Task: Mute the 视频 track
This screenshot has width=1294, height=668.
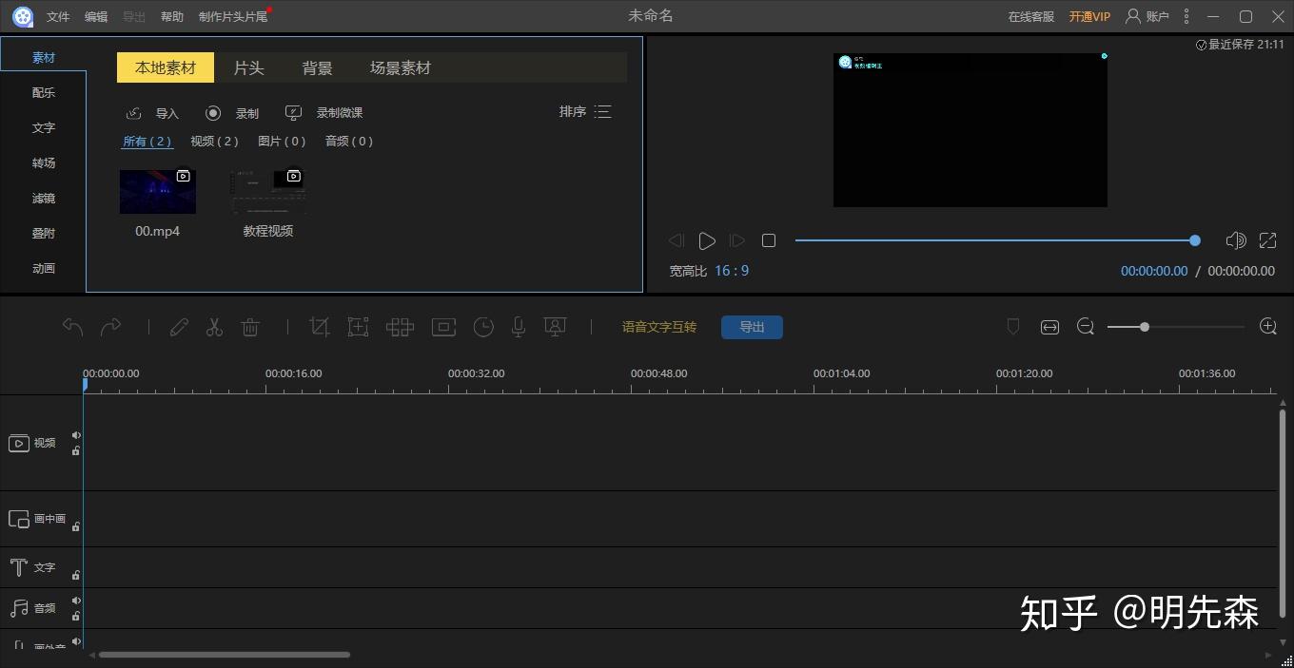Action: (76, 436)
